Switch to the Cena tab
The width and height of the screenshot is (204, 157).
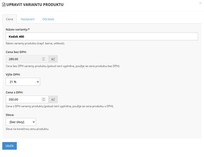point(9,19)
